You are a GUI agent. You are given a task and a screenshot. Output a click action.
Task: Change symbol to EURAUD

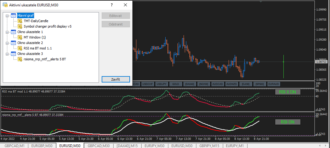click(x=274, y=84)
